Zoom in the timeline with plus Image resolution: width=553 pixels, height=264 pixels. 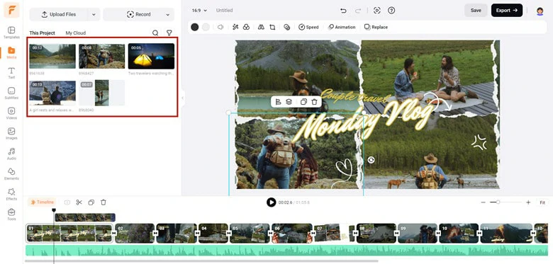click(528, 202)
